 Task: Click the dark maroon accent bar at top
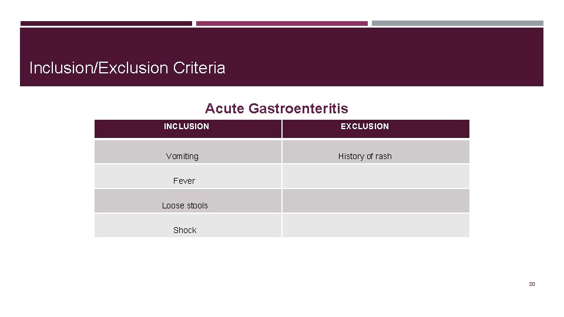coord(106,23)
